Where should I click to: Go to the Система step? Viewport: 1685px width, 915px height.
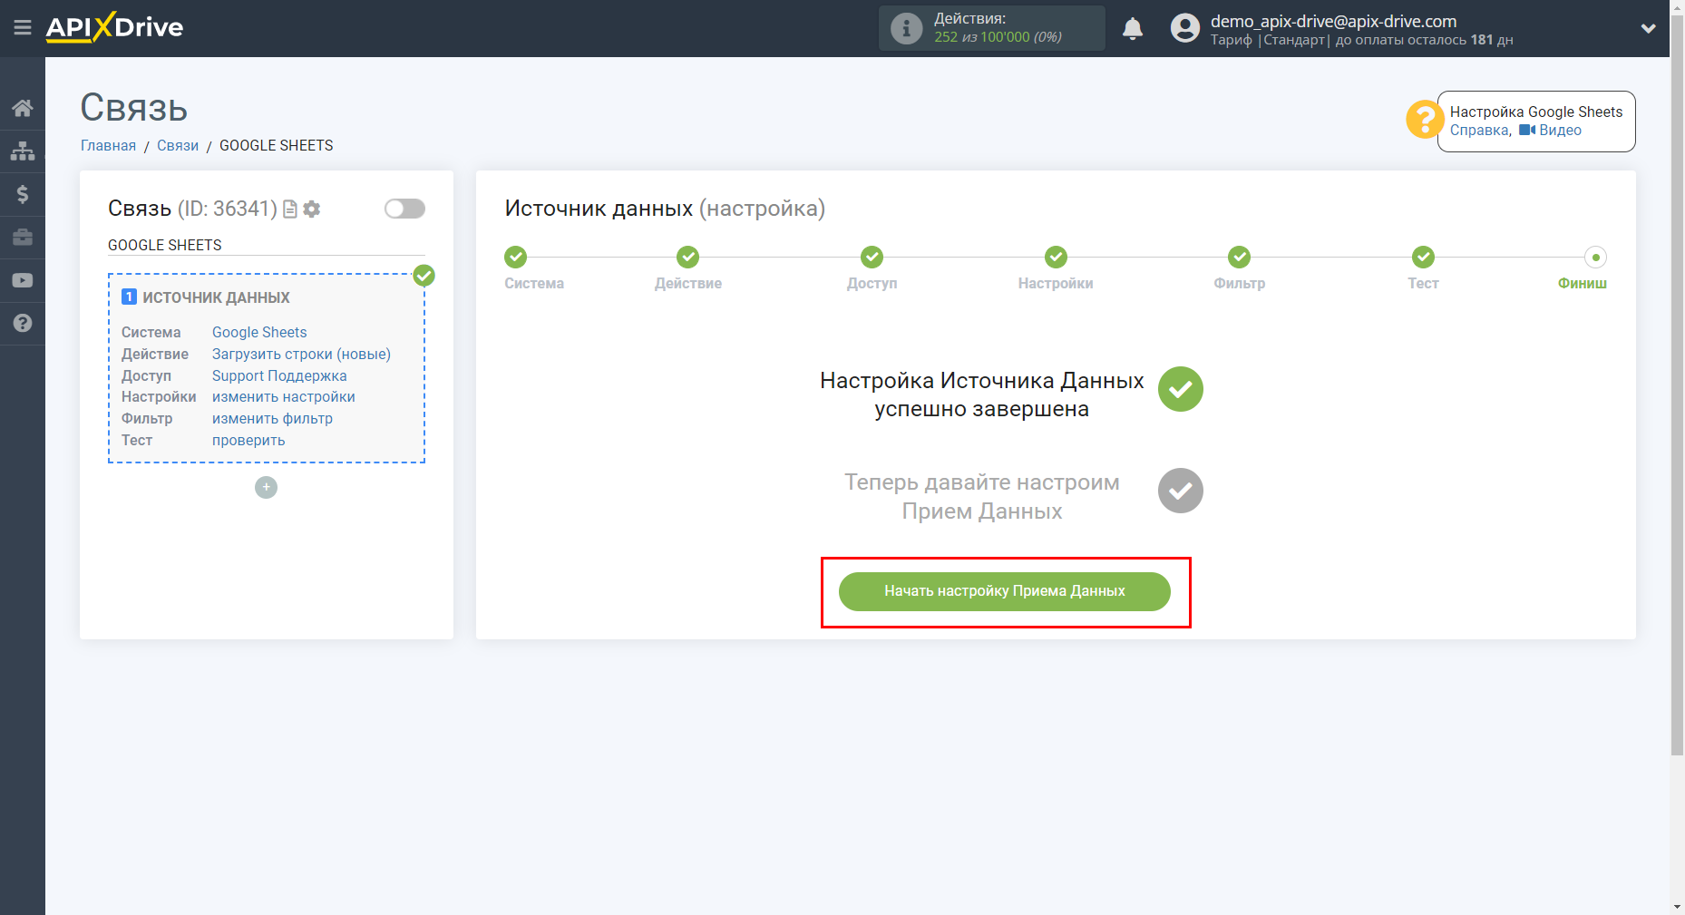click(x=516, y=258)
